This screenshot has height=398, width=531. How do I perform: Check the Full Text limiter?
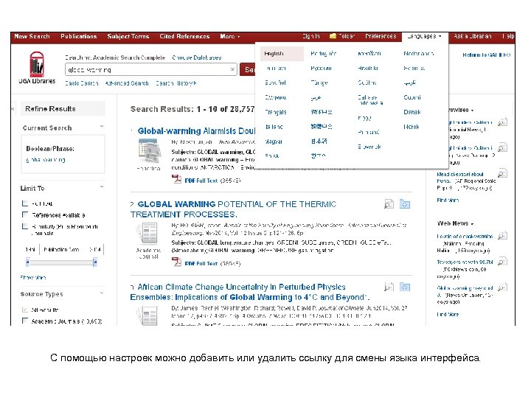(25, 203)
